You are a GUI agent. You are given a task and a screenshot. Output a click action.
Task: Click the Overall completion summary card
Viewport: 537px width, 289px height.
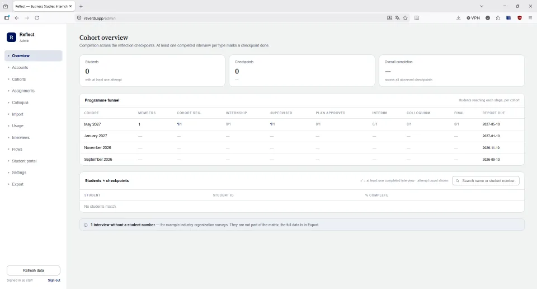point(451,71)
